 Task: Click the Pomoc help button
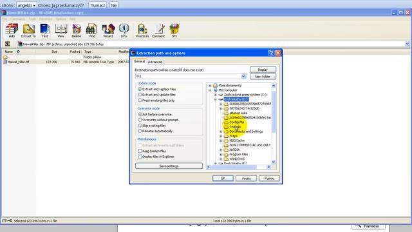click(x=269, y=178)
